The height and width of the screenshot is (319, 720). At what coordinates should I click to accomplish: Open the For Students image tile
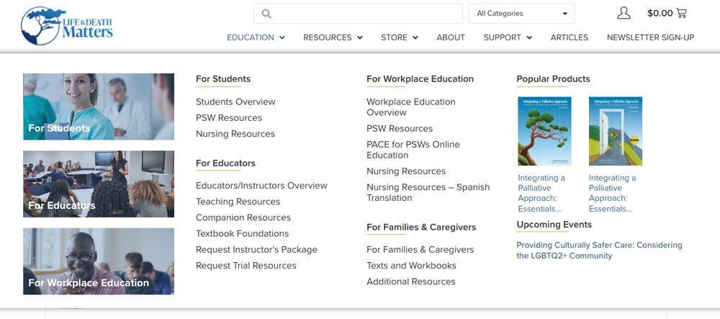coord(99,107)
